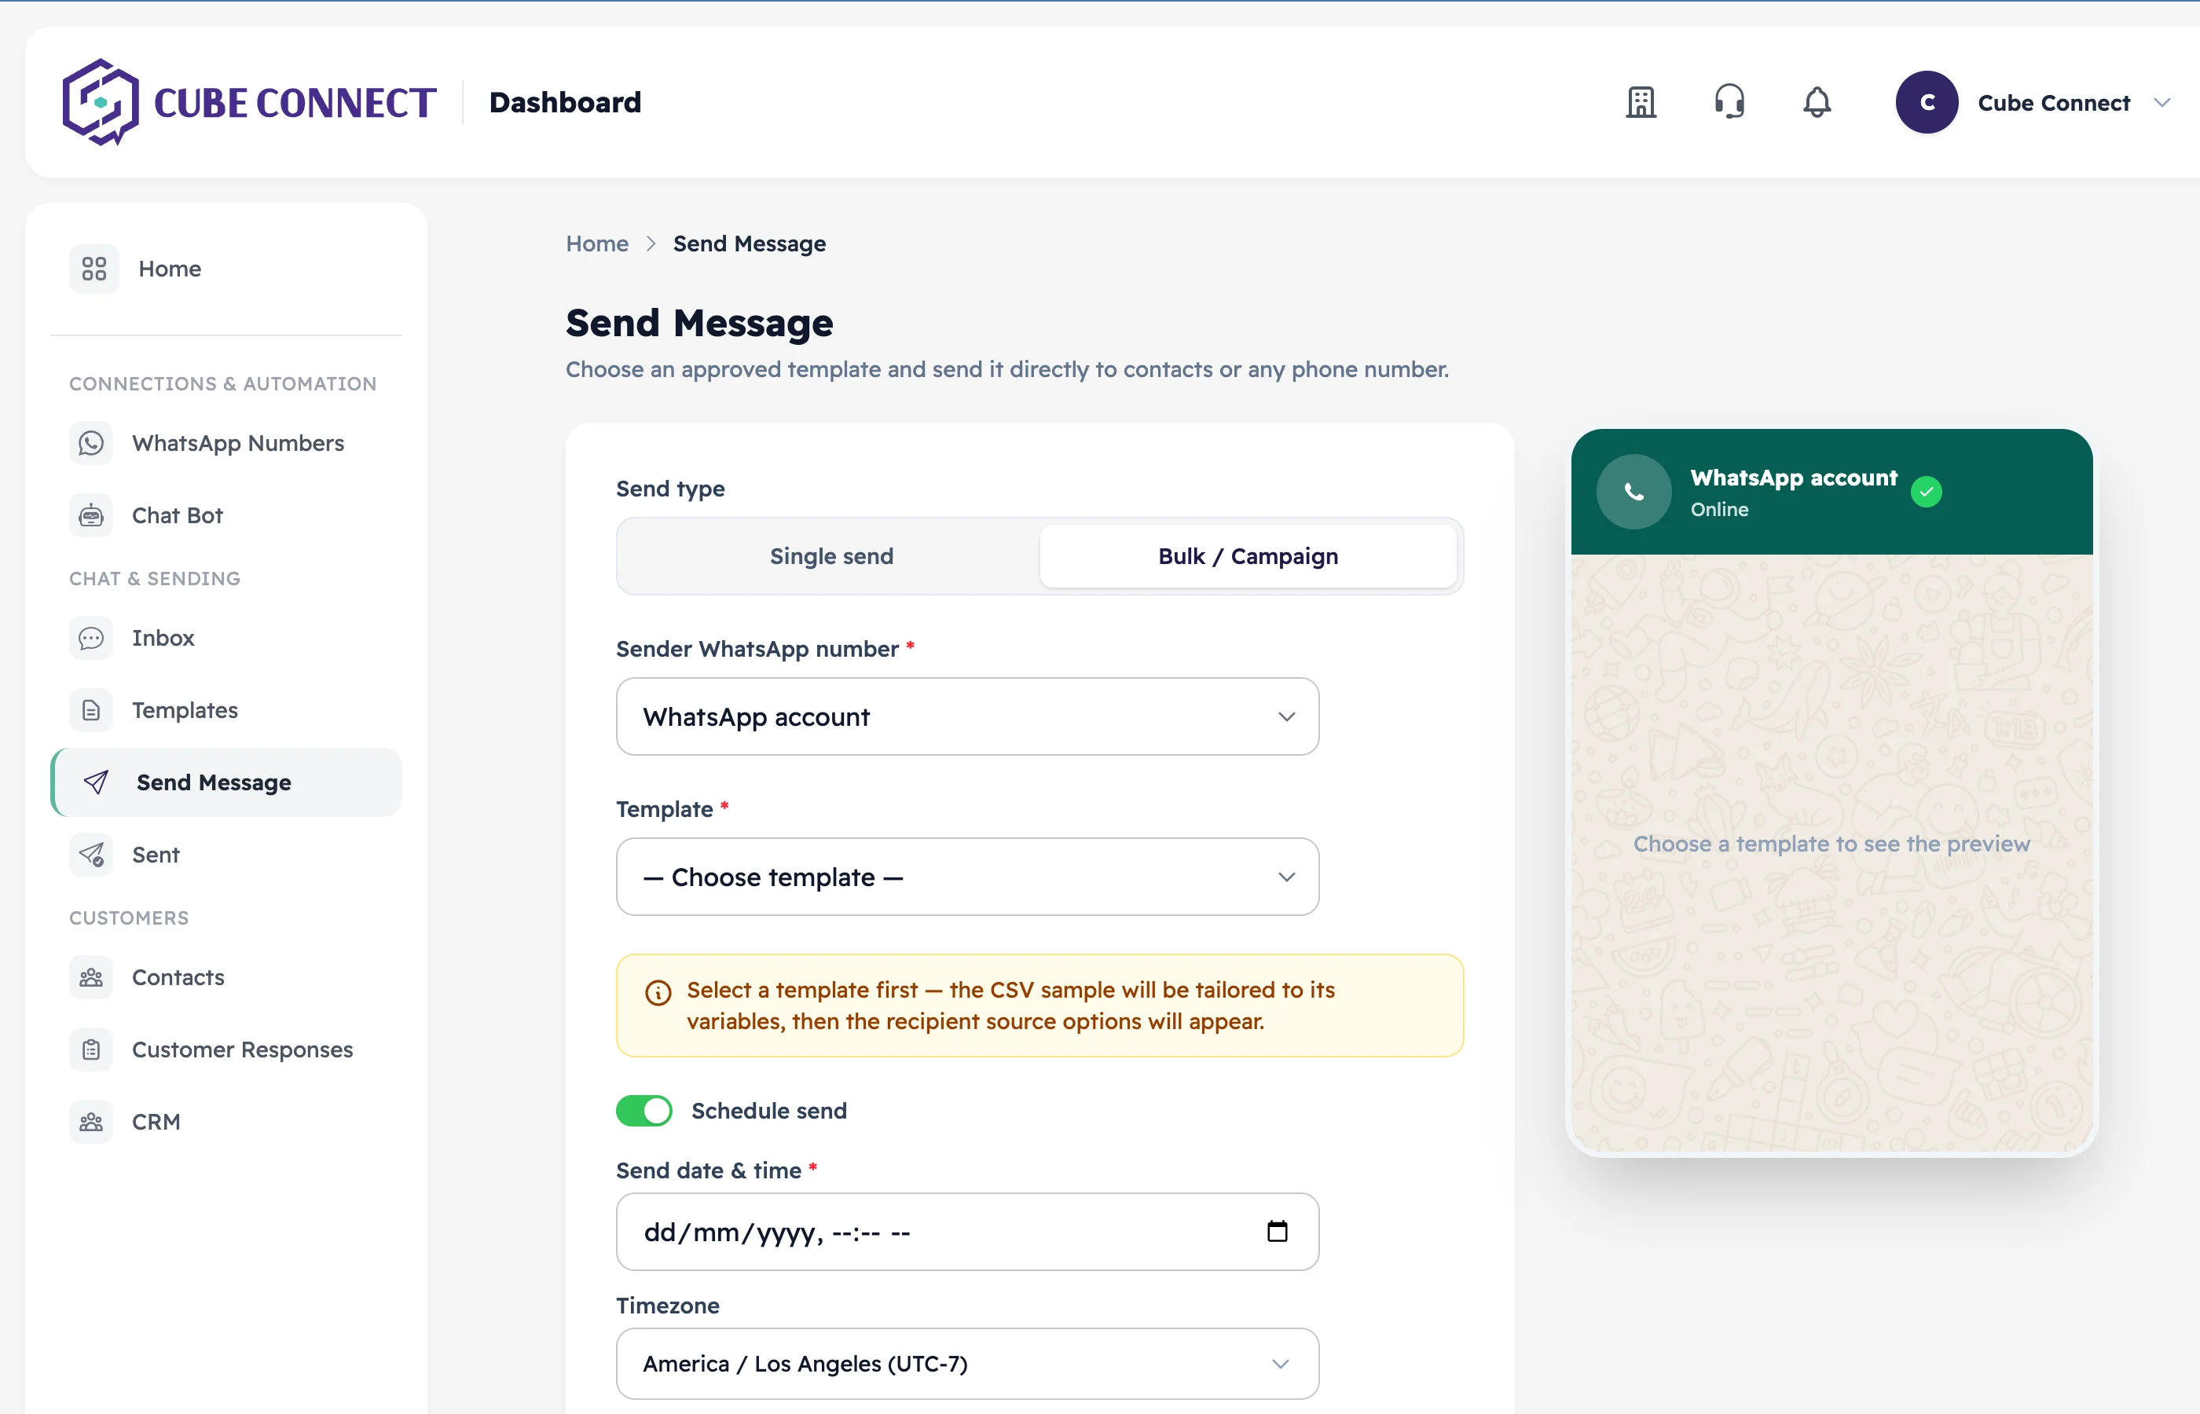This screenshot has height=1414, width=2200.
Task: Click the Customer Responses clipboard icon
Action: (x=91, y=1050)
